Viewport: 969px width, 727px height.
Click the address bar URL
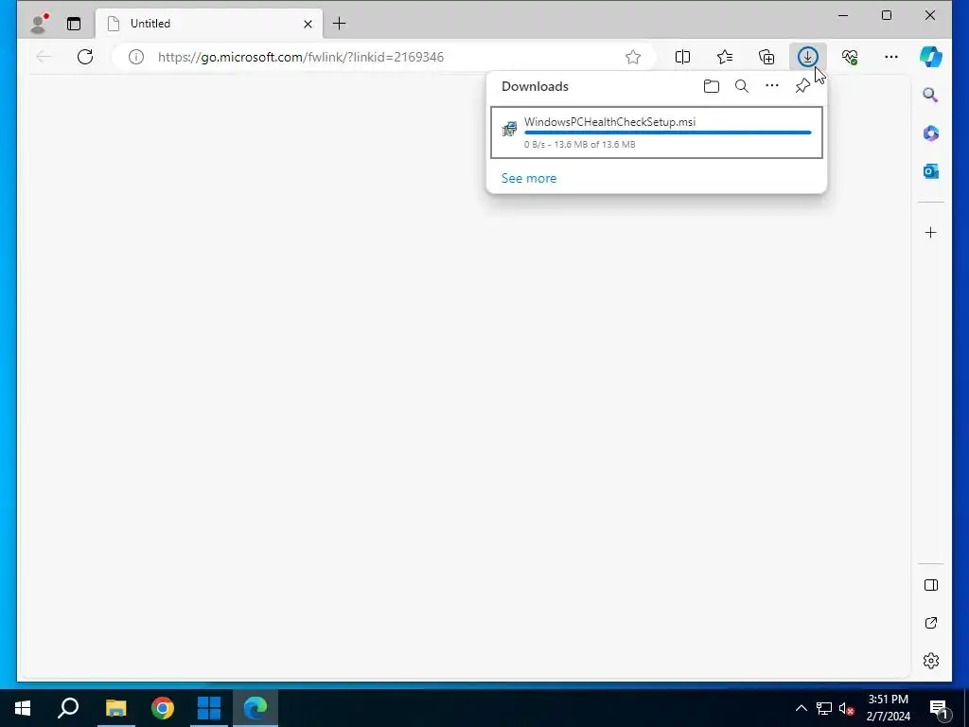[x=300, y=57]
